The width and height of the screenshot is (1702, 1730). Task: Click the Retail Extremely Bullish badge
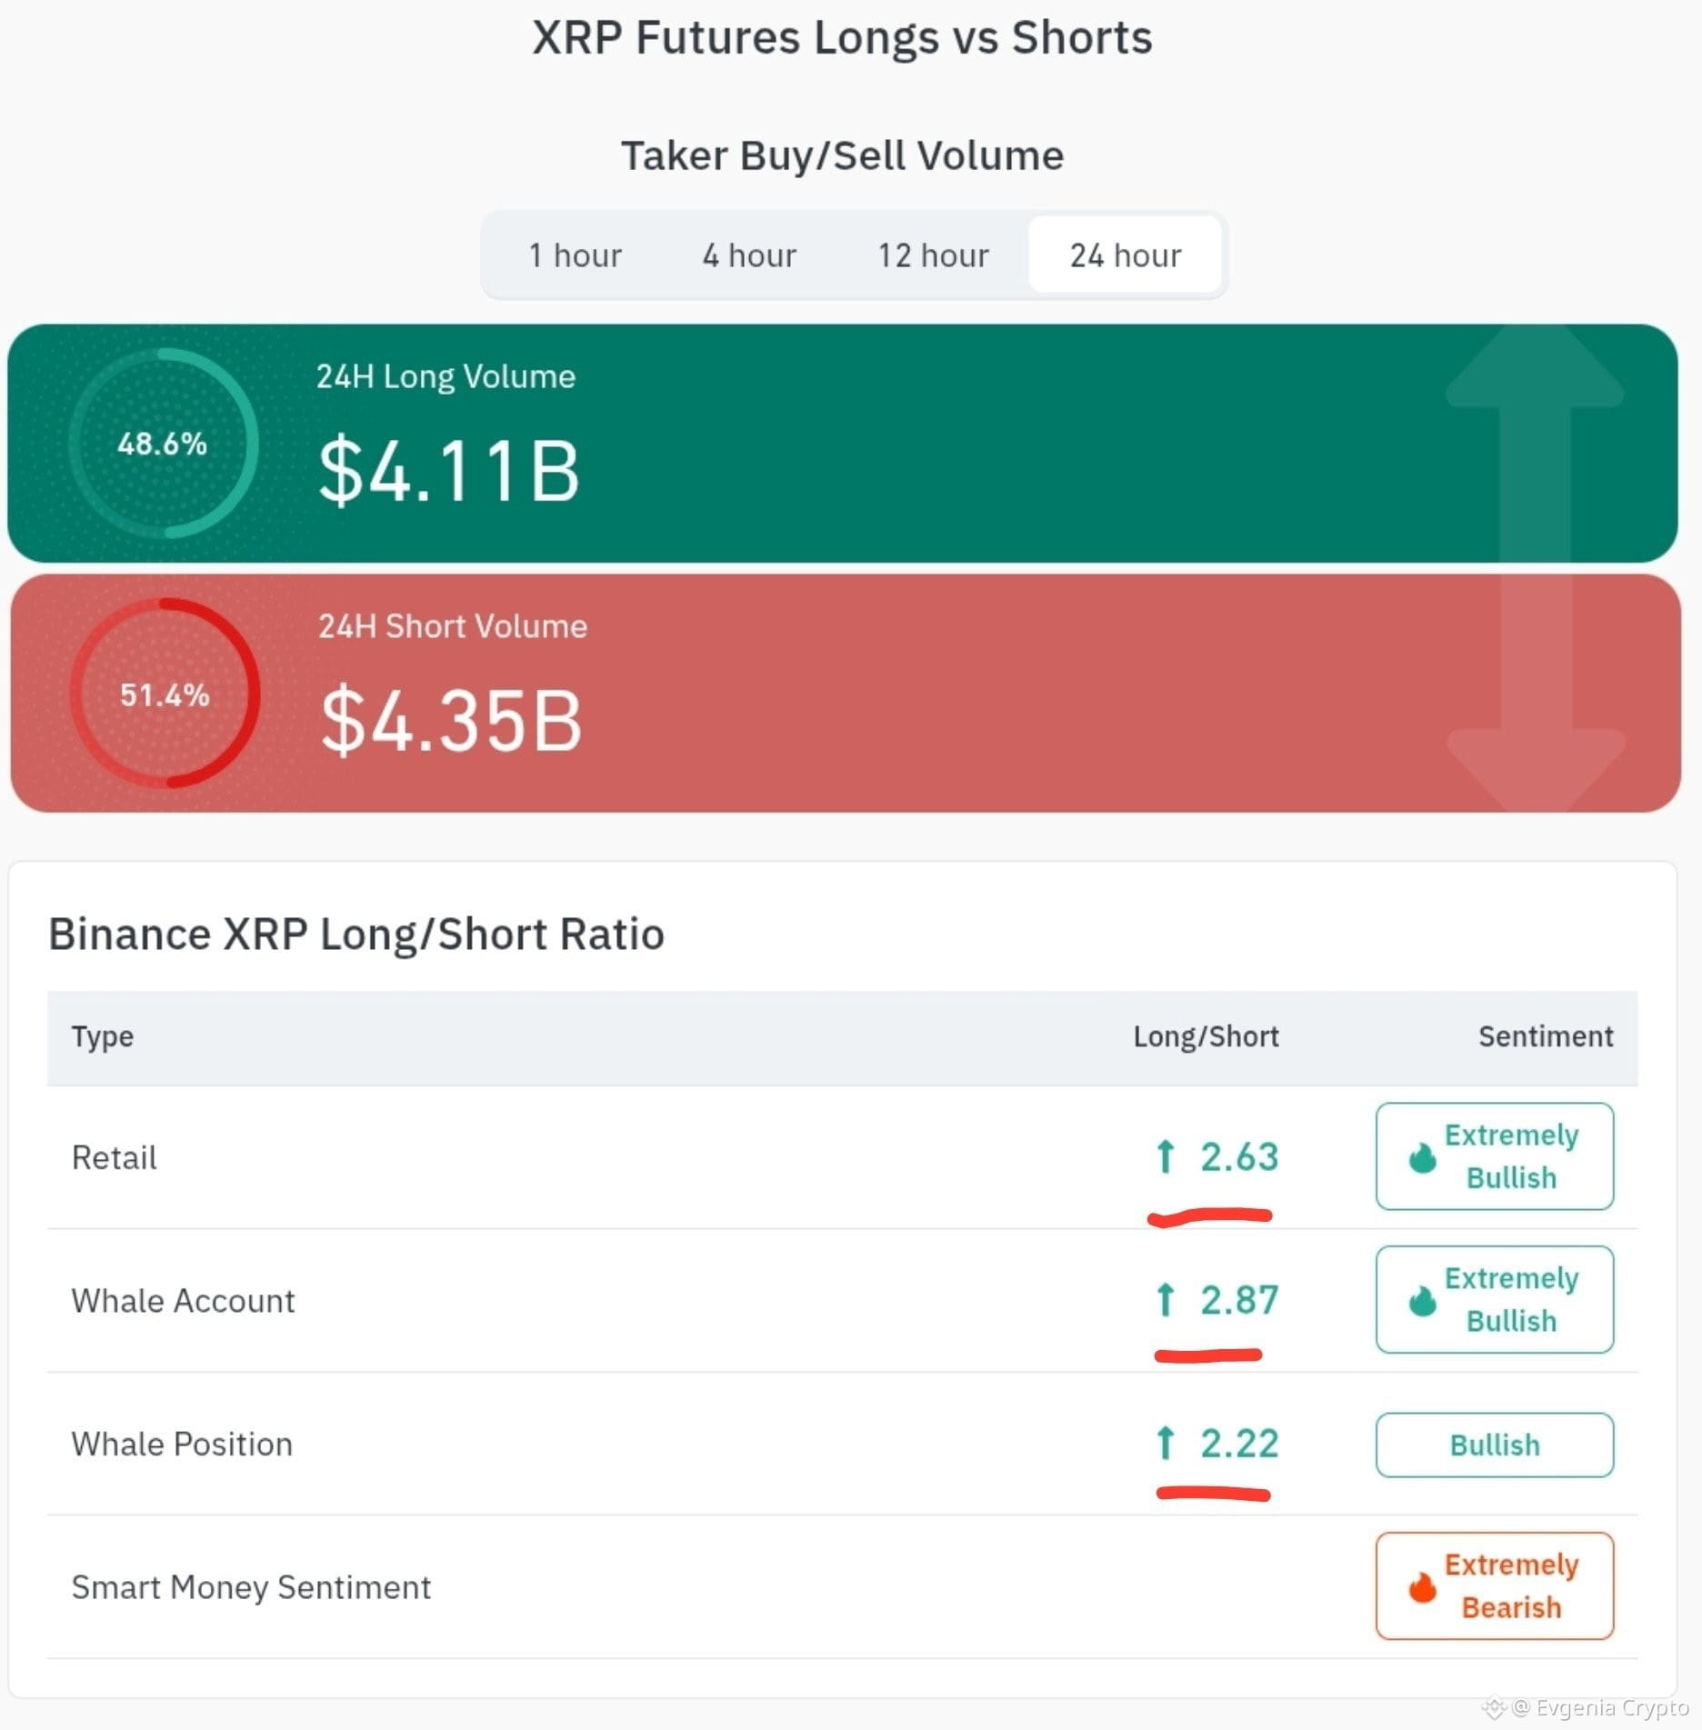(1495, 1156)
